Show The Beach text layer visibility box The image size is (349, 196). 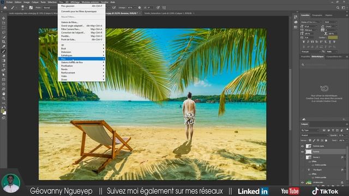point(302,170)
